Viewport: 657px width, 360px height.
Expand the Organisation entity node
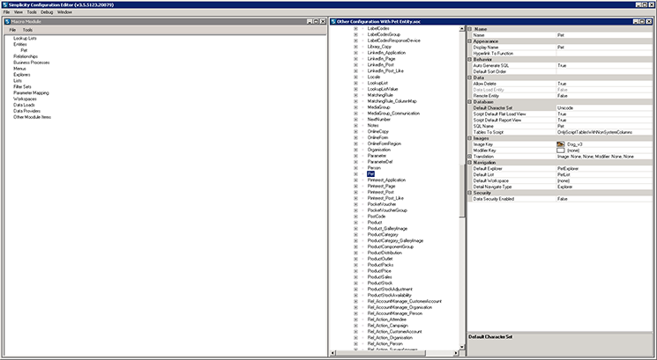coord(355,150)
